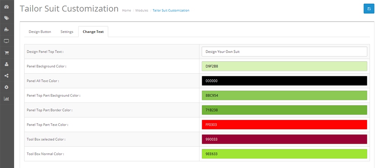Select the Change Text tab
380x168 pixels.
[93, 32]
